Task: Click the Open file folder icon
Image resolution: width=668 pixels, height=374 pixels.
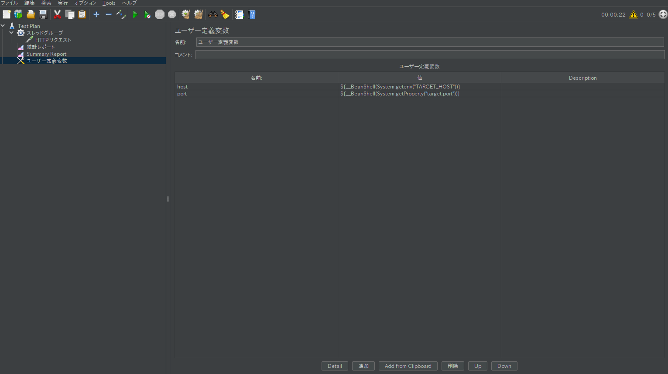Action: [x=31, y=14]
